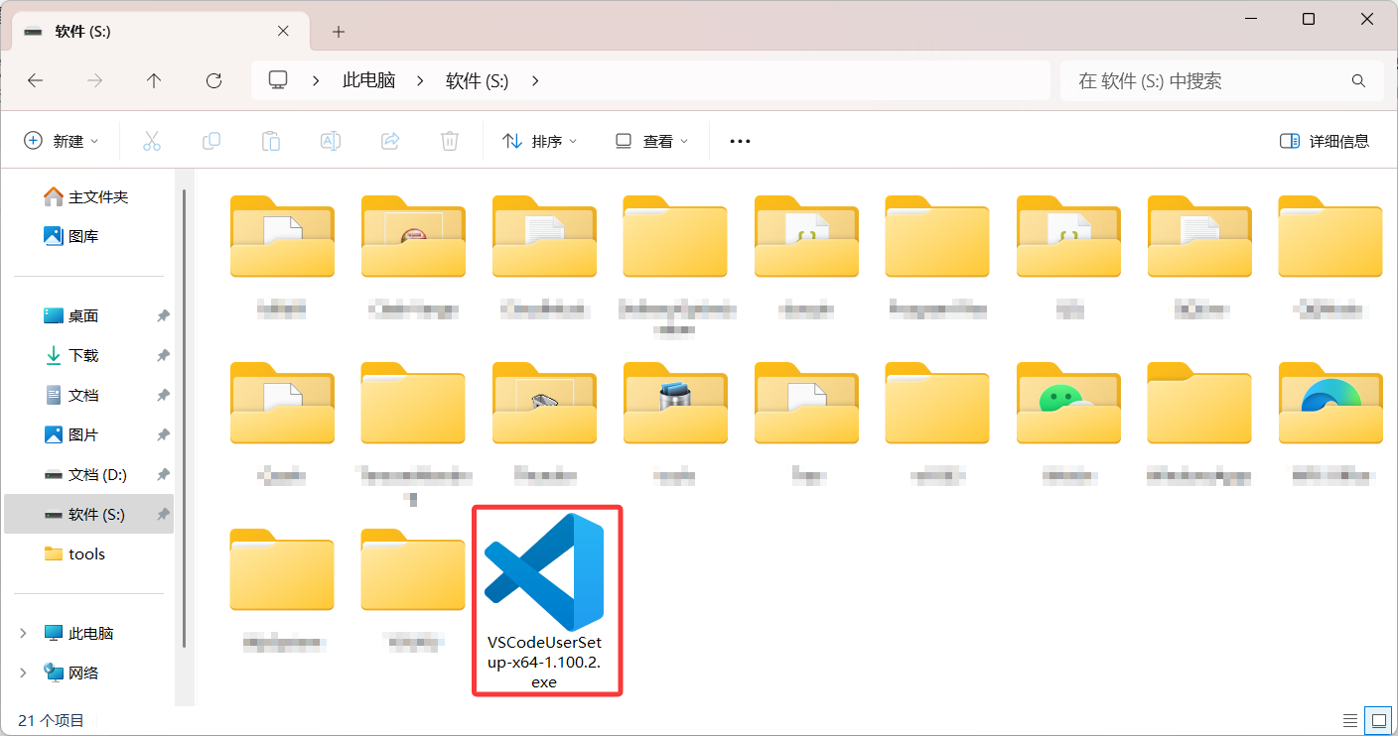1398x736 pixels.
Task: Refresh the current folder view
Action: tap(213, 81)
